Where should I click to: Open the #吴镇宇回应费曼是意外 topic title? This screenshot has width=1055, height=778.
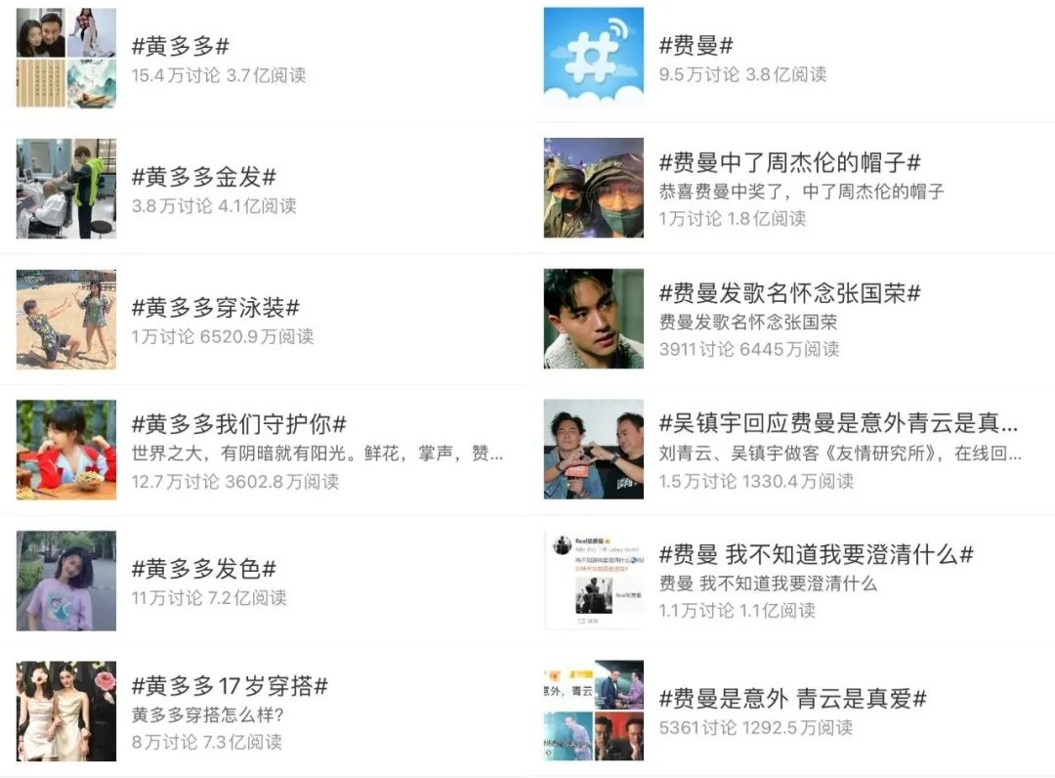(838, 422)
